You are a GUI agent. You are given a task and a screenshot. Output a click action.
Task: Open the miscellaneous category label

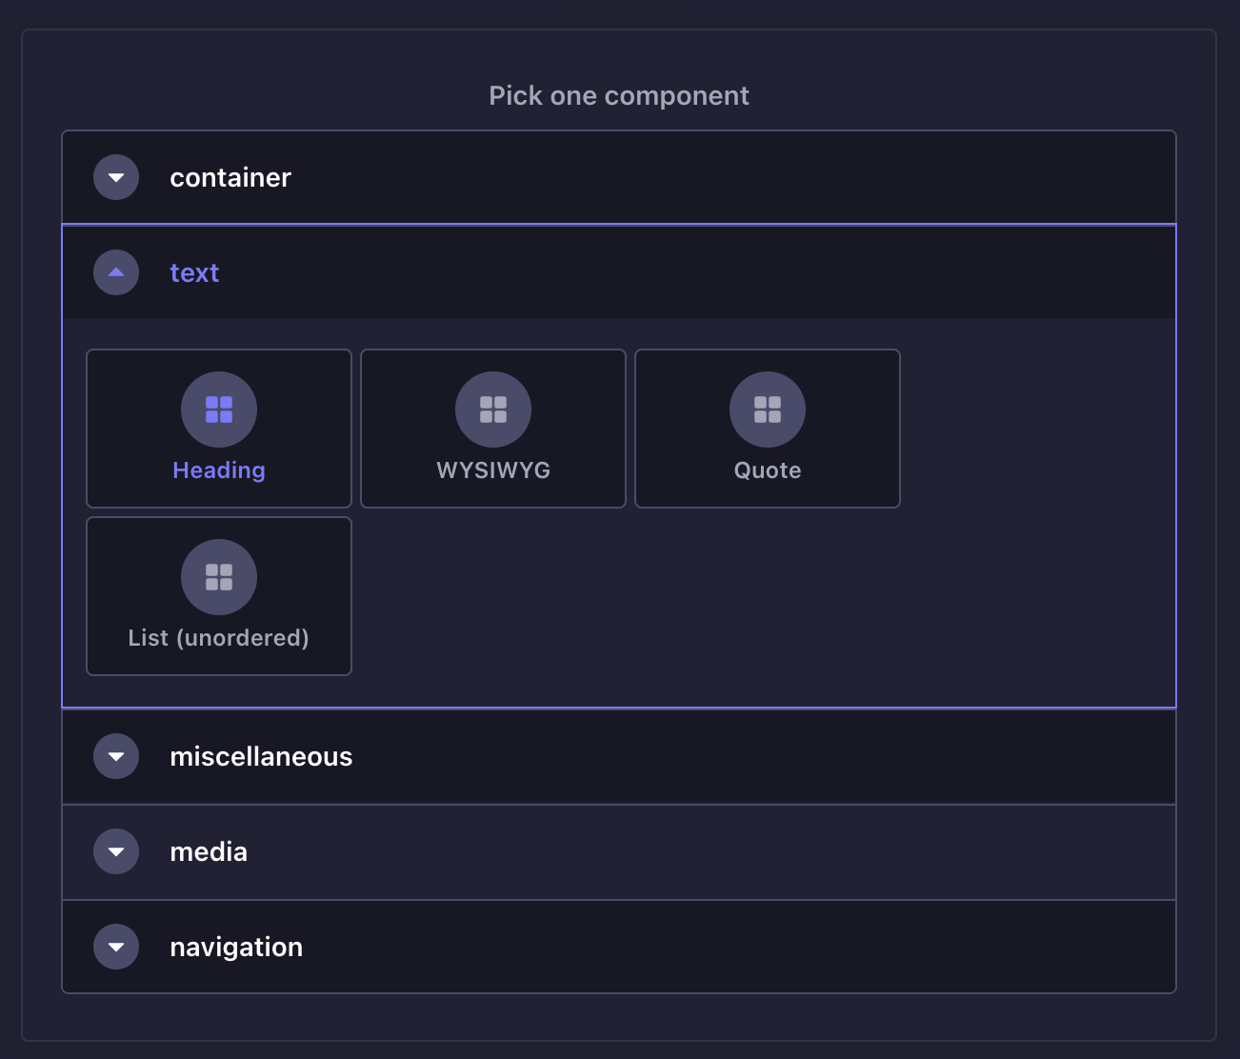261,756
